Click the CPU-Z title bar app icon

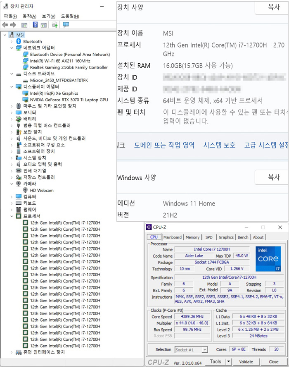pyautogui.click(x=149, y=227)
